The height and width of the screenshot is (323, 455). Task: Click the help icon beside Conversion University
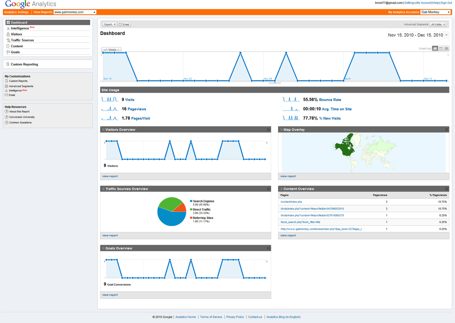[x=6, y=117]
